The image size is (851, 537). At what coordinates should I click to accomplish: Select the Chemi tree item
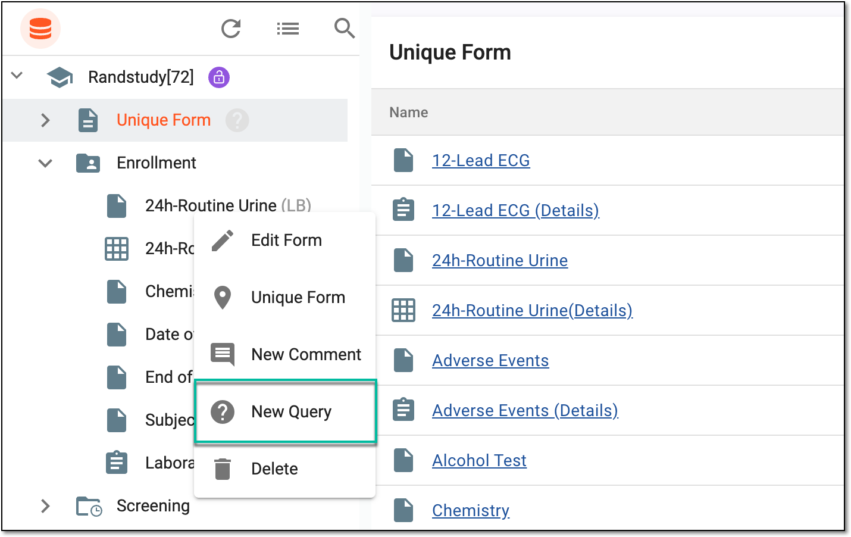[170, 292]
